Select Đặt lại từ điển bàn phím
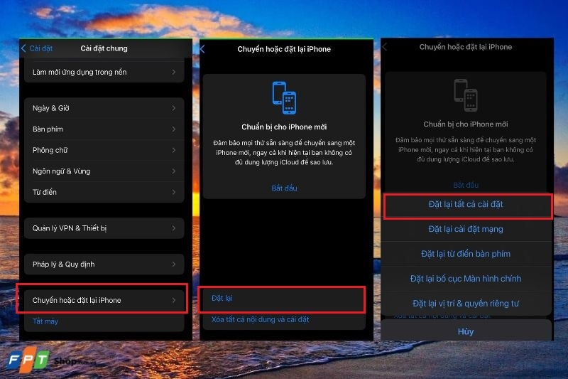This screenshot has height=379, width=568. 466,254
